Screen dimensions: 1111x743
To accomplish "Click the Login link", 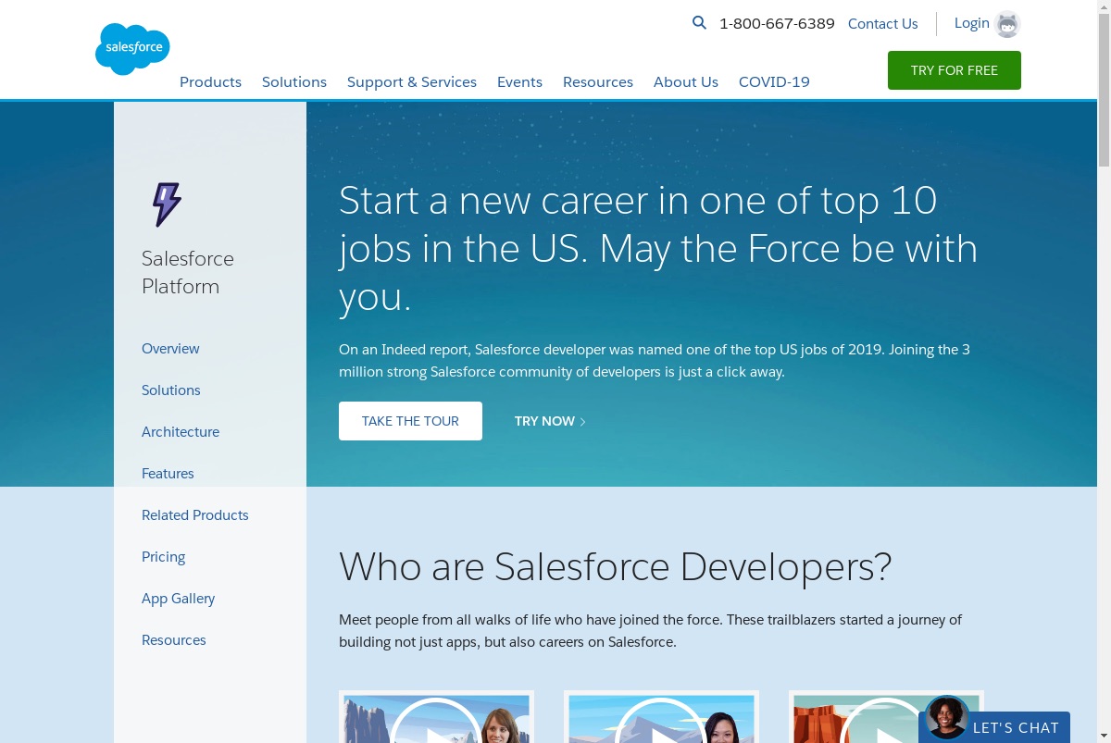I will (972, 23).
